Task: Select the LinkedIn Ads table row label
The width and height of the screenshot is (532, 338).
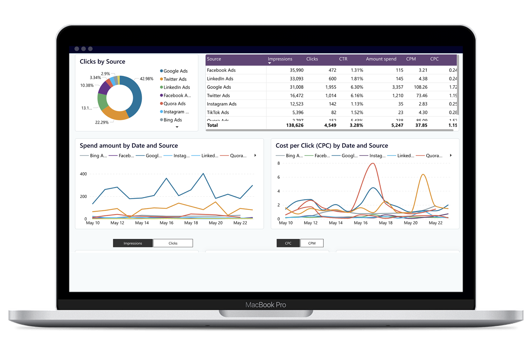Action: 220,79
